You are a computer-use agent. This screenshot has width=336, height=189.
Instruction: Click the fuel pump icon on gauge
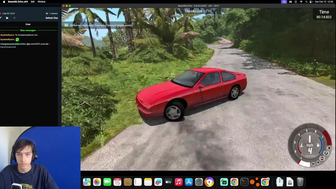point(318,145)
